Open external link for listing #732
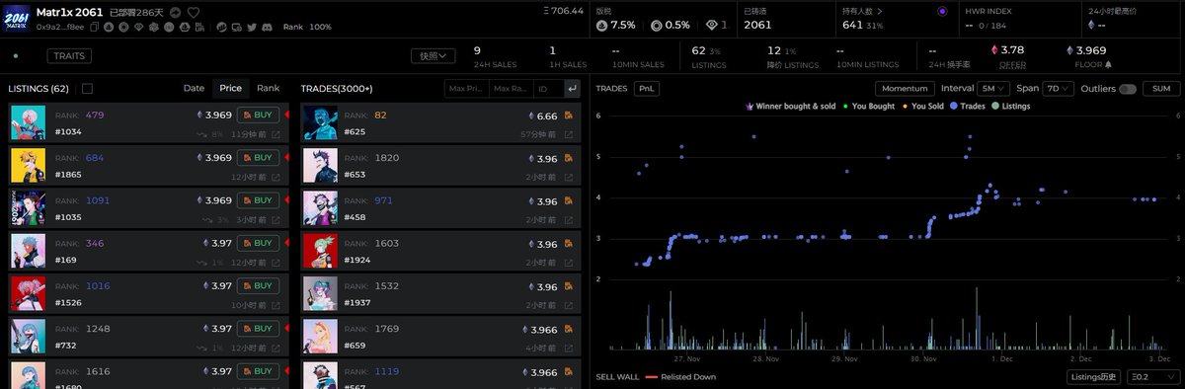Image resolution: width=1185 pixels, height=389 pixels. [276, 348]
